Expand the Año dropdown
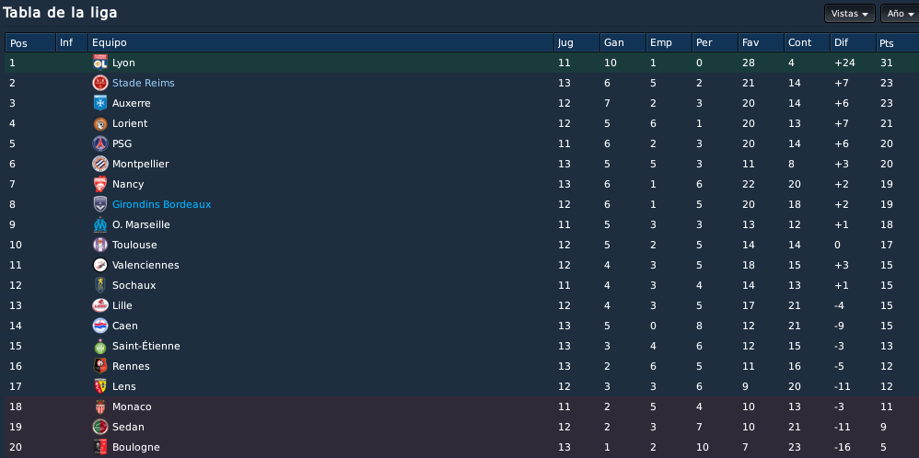Viewport: 919px width, 458px height. click(x=901, y=14)
